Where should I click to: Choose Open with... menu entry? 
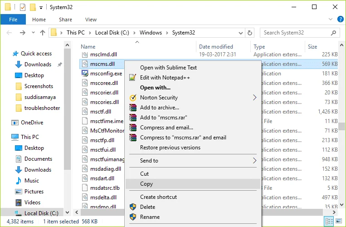pyautogui.click(x=193, y=88)
